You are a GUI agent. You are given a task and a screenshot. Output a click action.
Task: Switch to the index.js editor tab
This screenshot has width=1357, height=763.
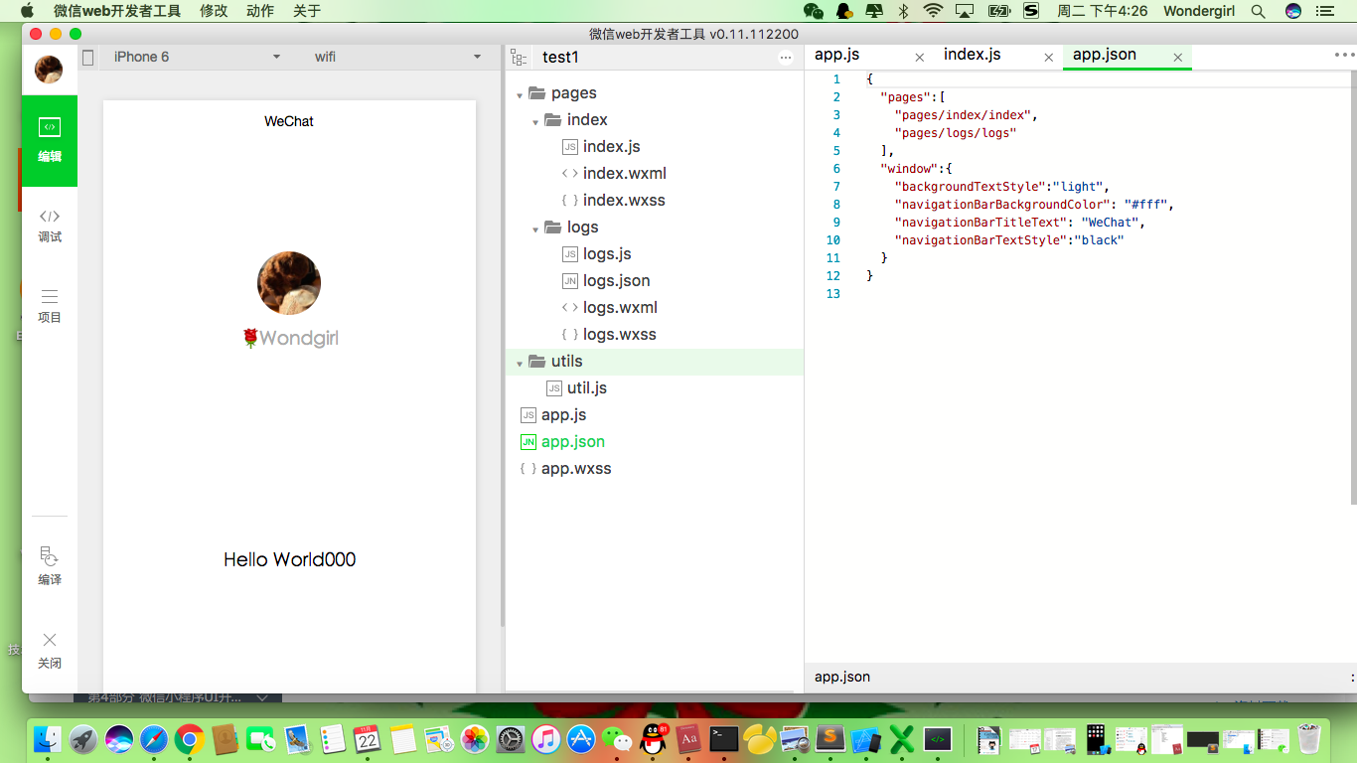tap(973, 55)
